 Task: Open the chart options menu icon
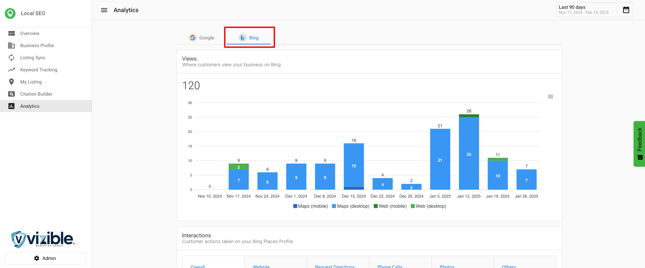550,97
